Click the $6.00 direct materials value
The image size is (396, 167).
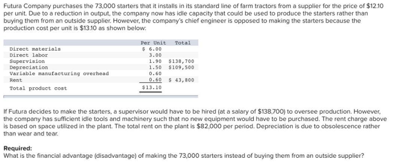152,49
